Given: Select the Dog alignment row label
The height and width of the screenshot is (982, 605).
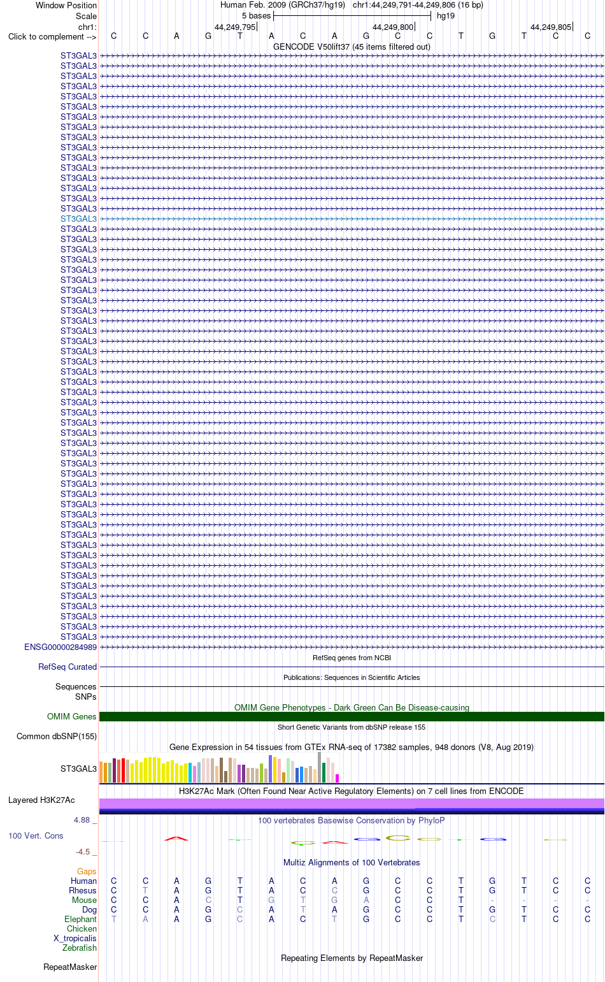Looking at the screenshot, I should [89, 909].
